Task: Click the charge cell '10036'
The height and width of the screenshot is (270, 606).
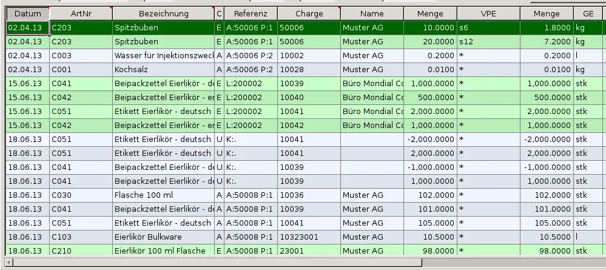Action: [x=309, y=195]
